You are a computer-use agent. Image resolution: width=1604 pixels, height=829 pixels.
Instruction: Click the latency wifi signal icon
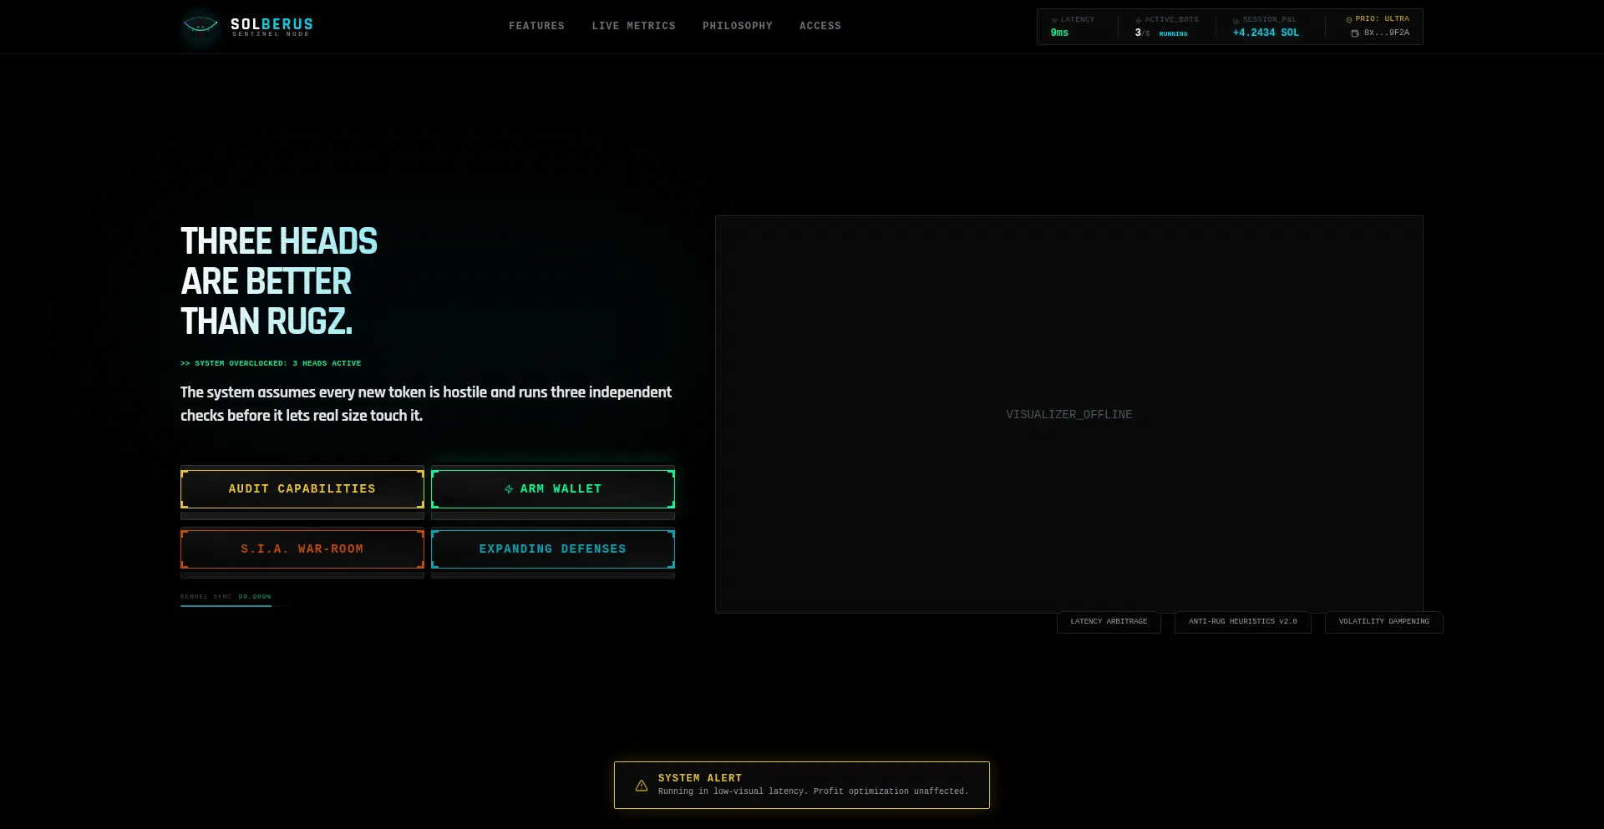[x=1054, y=20]
